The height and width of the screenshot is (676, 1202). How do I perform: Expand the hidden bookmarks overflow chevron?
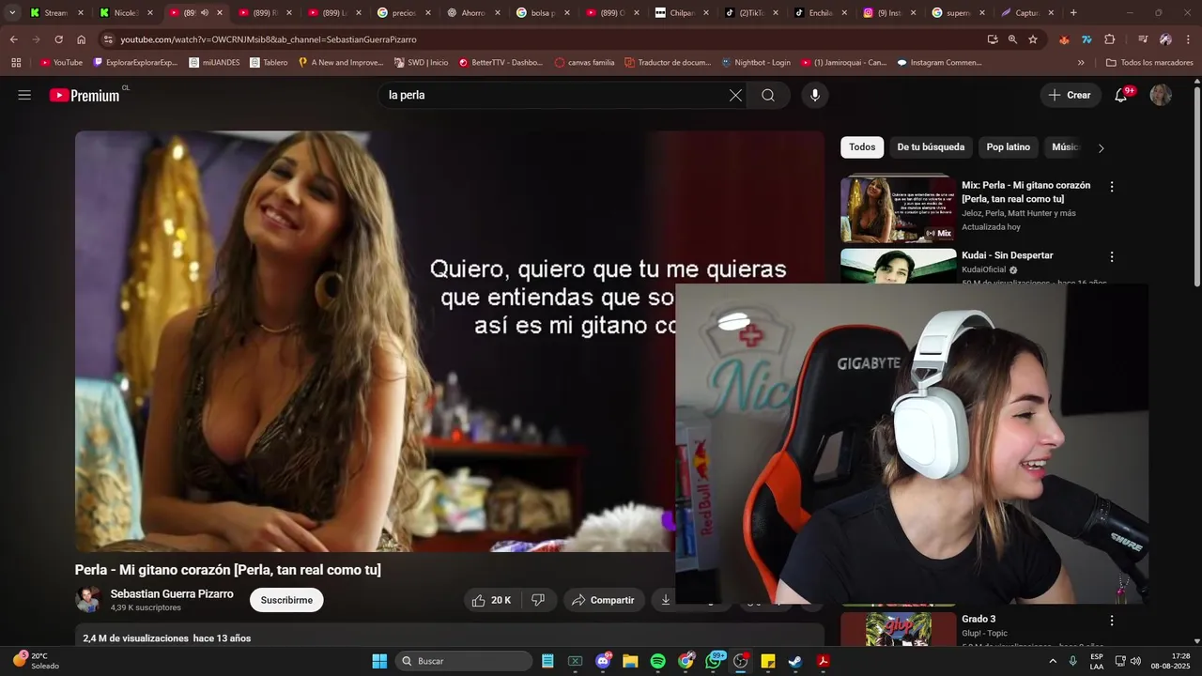coord(1081,63)
